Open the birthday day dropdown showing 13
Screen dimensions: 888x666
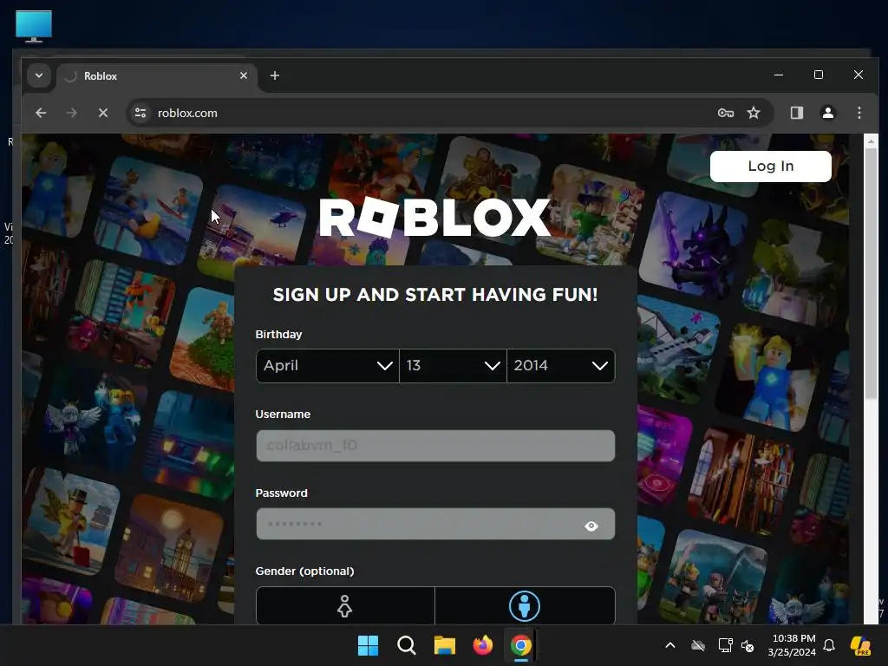click(453, 366)
